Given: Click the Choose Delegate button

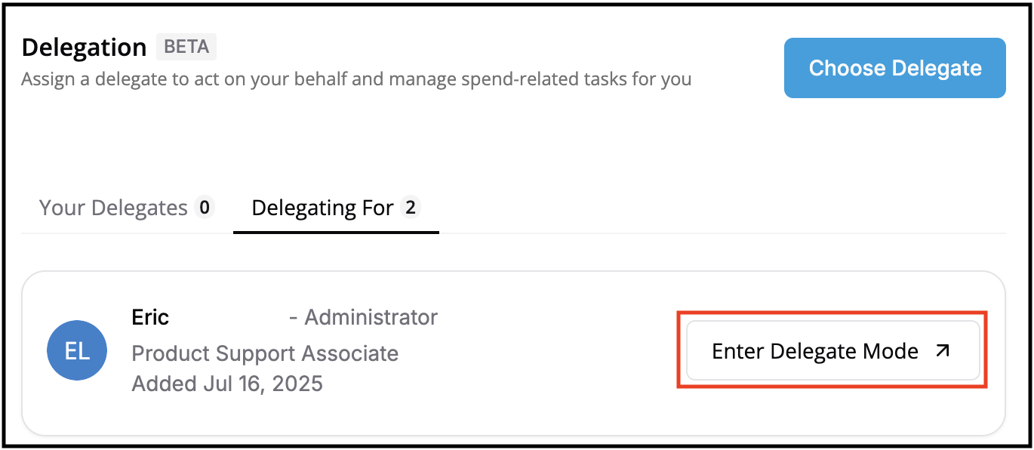Looking at the screenshot, I should pyautogui.click(x=894, y=68).
